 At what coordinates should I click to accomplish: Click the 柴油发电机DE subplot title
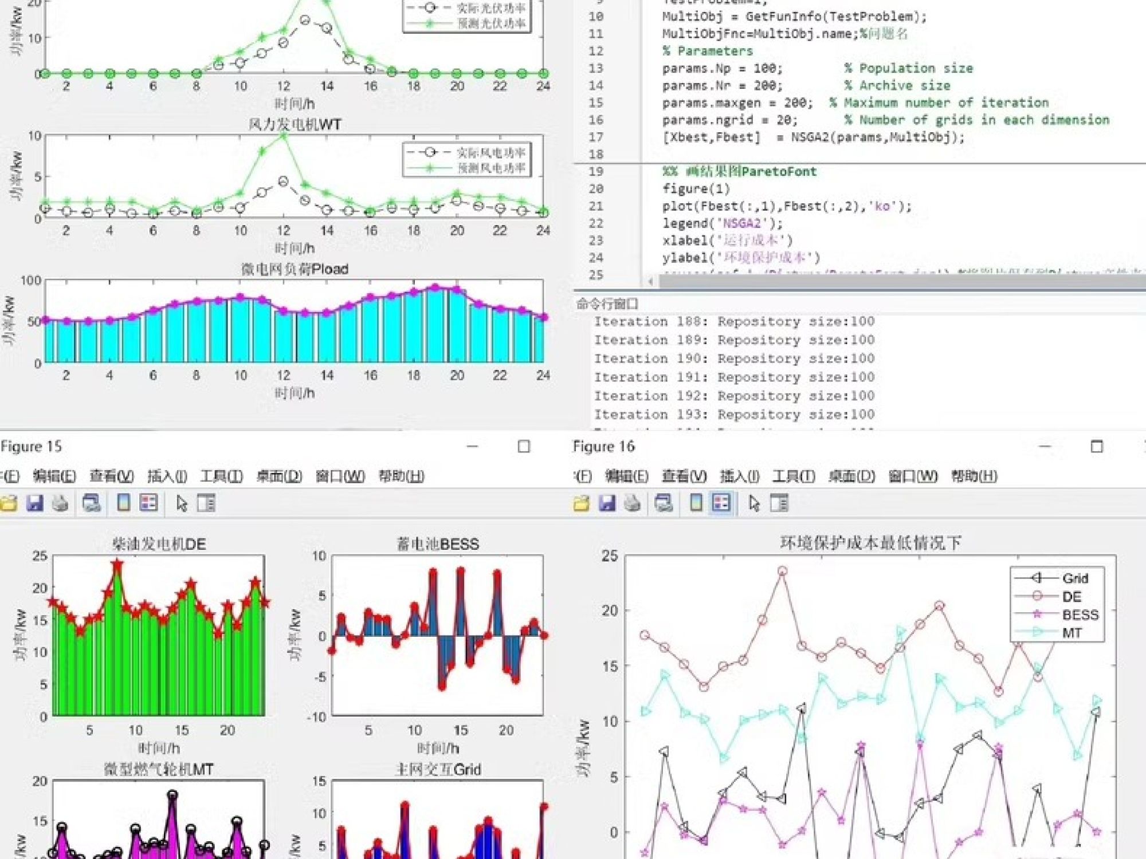tap(159, 543)
